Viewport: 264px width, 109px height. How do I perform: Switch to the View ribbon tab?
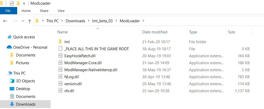tap(61, 11)
